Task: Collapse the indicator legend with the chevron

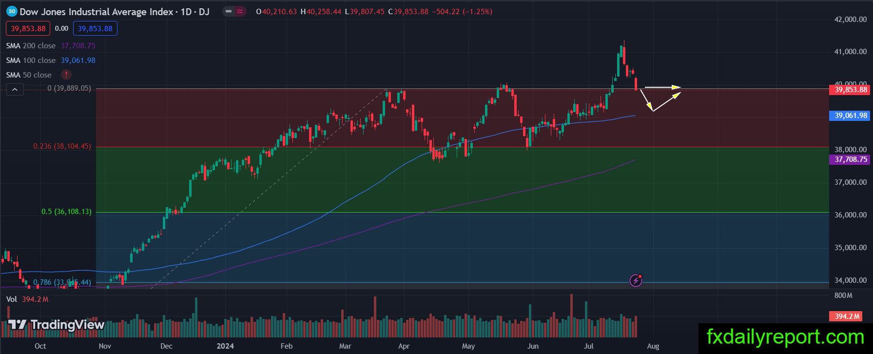Action: coord(15,90)
